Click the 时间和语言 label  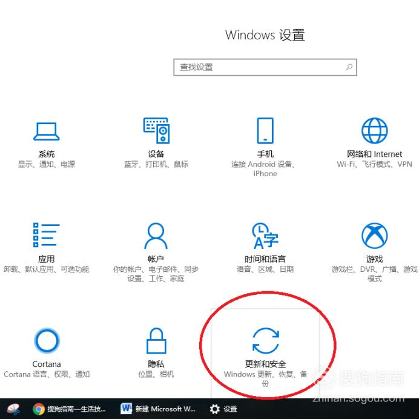[265, 259]
